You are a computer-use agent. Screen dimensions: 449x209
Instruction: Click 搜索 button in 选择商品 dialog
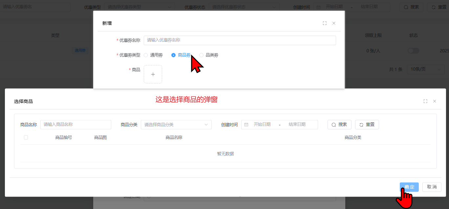click(339, 125)
